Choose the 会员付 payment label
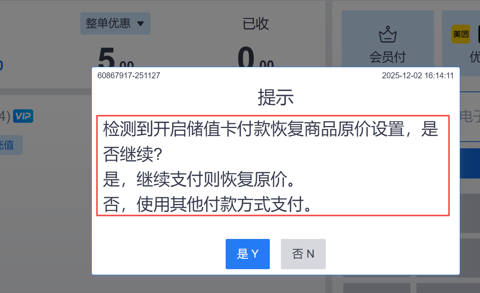The width and height of the screenshot is (480, 293). tap(387, 57)
